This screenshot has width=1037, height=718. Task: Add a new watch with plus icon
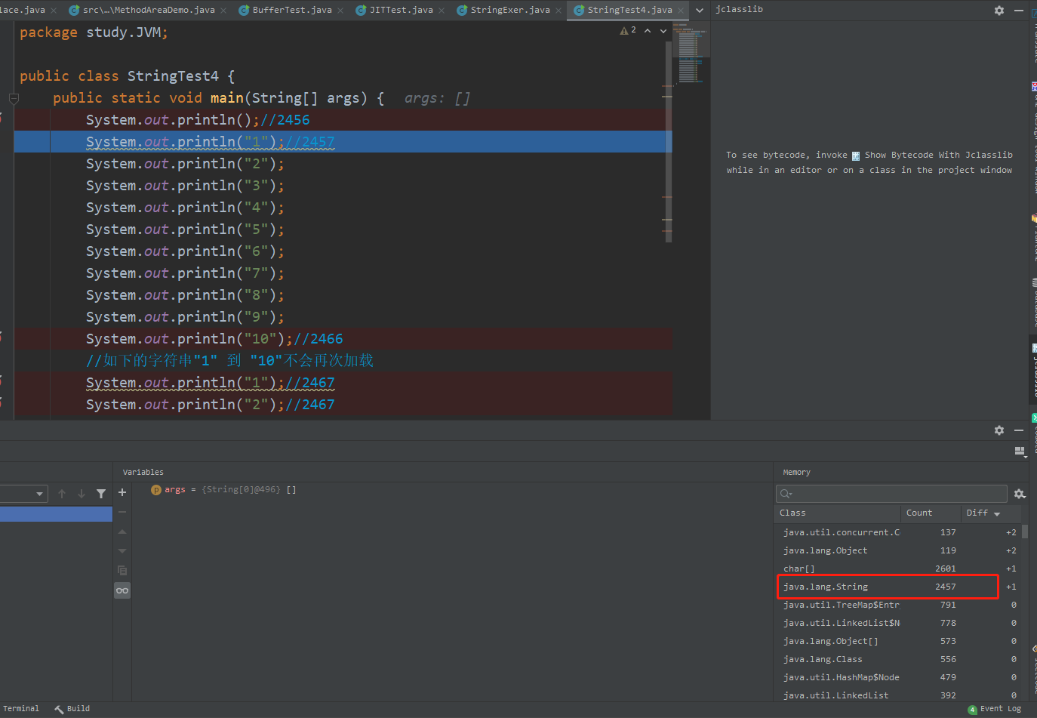tap(122, 492)
